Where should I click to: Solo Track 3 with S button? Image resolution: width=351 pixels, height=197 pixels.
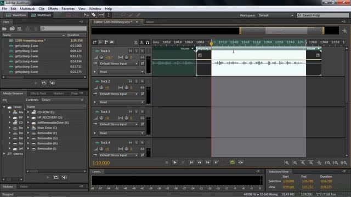point(137,112)
